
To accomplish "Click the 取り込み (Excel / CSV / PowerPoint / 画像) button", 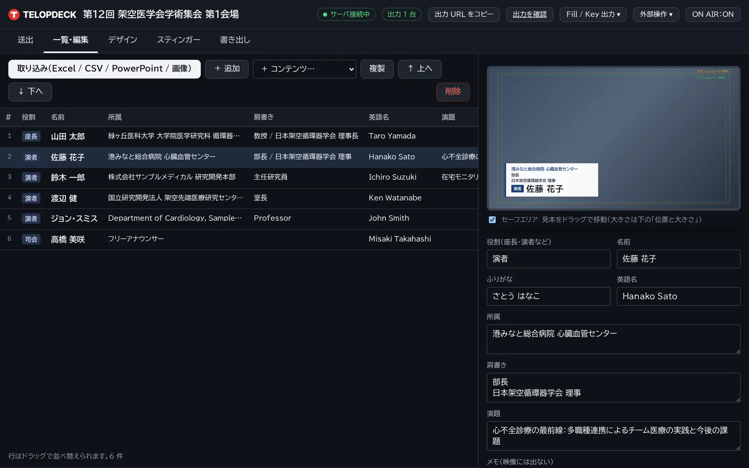I will pos(104,69).
